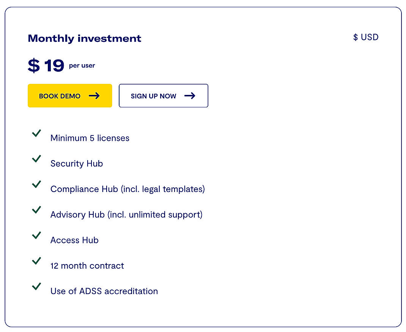Click the arrow icon inside SIGN UP NOW button
Image resolution: width=406 pixels, height=332 pixels.
click(189, 96)
